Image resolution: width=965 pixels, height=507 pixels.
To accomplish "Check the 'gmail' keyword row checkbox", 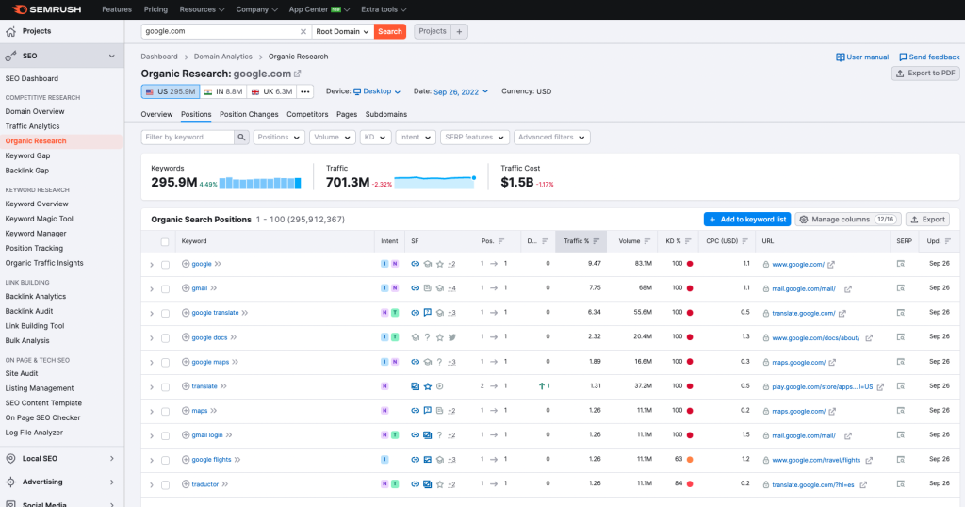I will 165,289.
